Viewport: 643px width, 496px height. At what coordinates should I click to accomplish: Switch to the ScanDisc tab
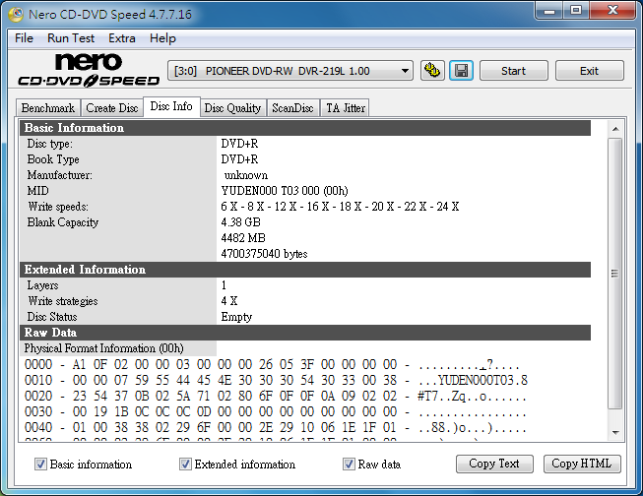click(292, 108)
